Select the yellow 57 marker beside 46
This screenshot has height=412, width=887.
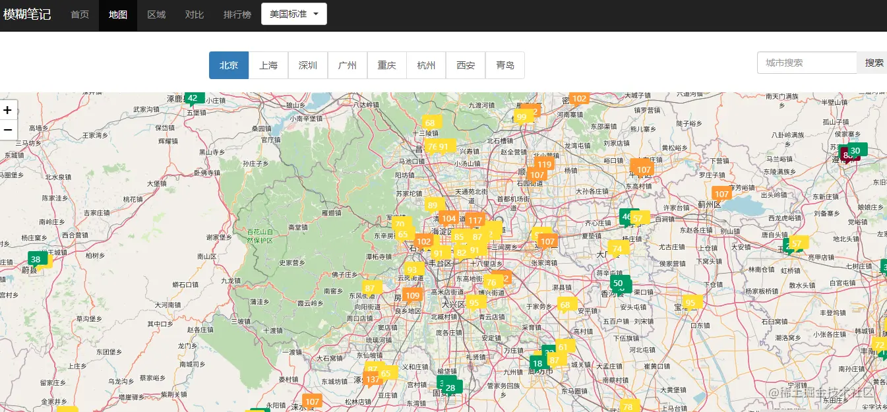pyautogui.click(x=638, y=218)
